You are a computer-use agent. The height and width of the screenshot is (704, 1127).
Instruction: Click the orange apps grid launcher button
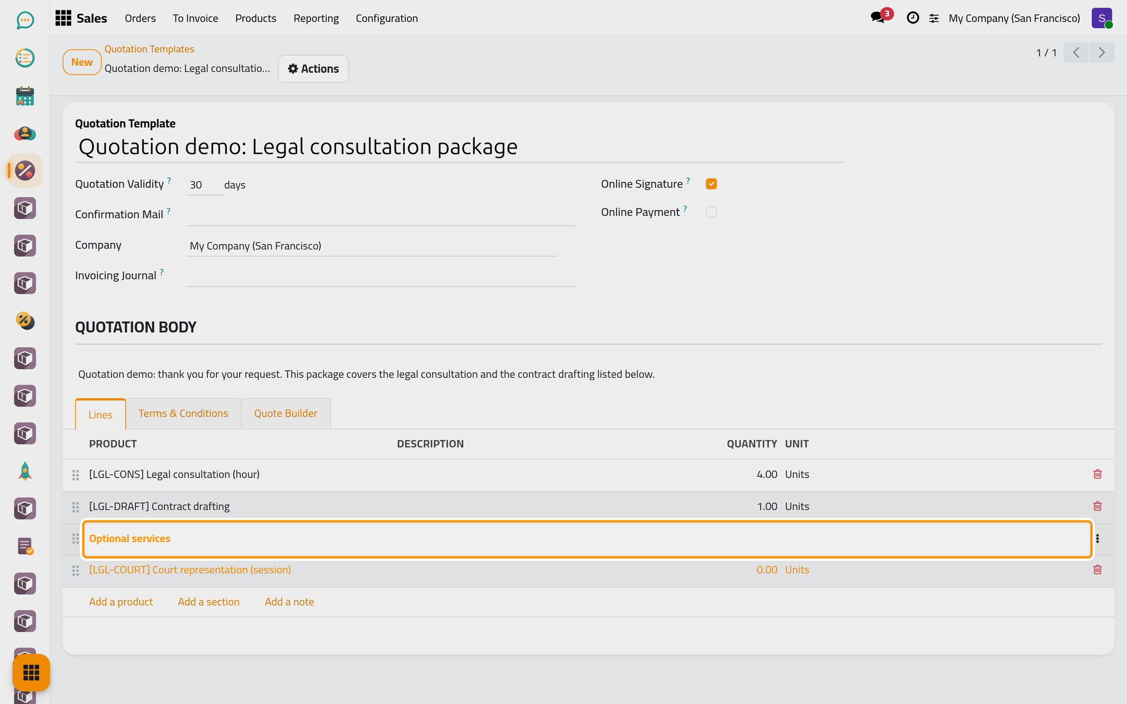(31, 672)
